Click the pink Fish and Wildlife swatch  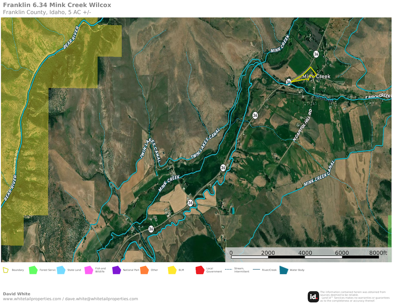click(89, 270)
